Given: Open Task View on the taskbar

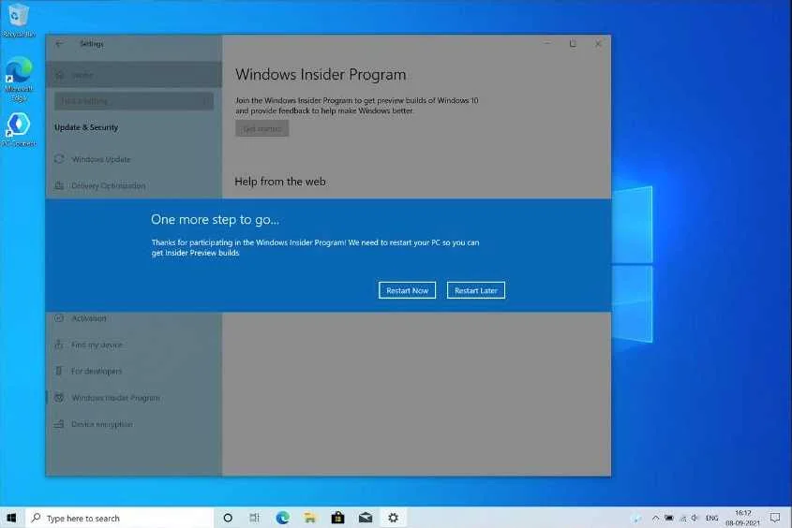Looking at the screenshot, I should point(254,518).
